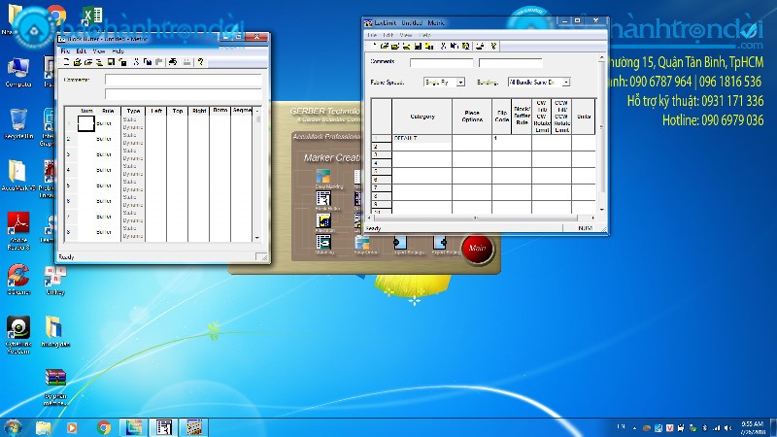Click Help question mark in Block Buffer toolbar
This screenshot has height=437, width=777.
[201, 62]
